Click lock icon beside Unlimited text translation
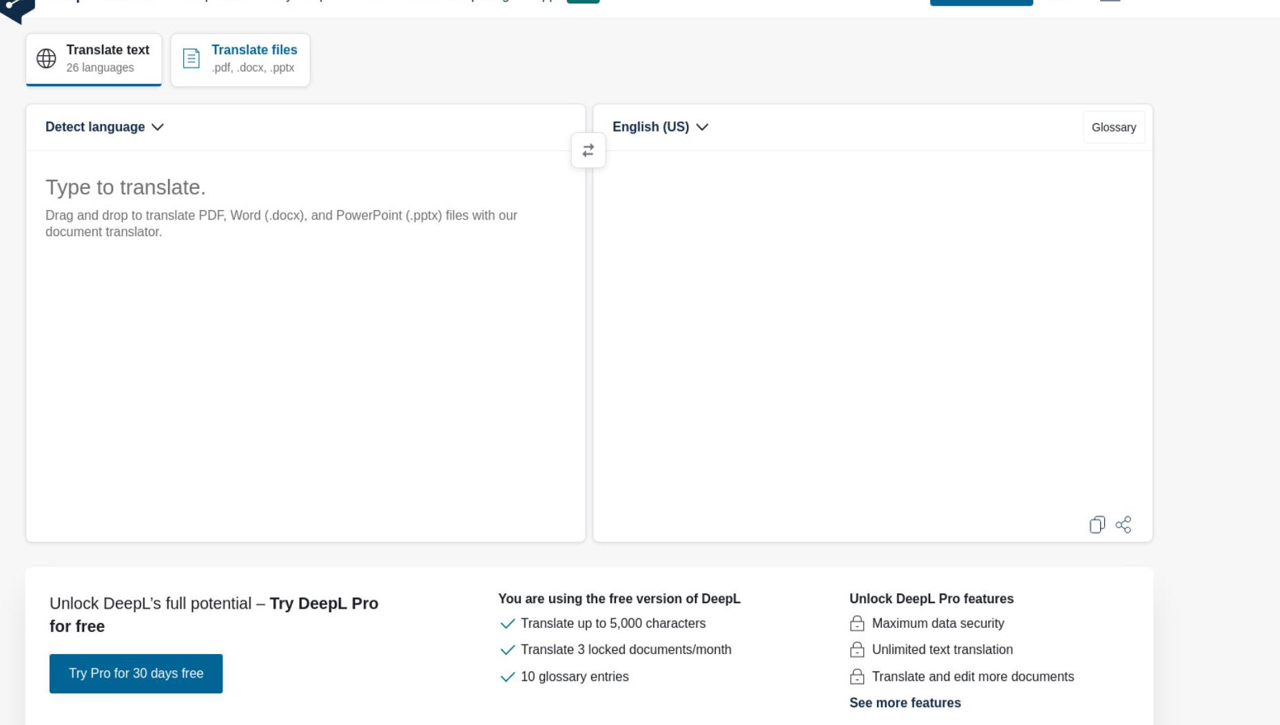Viewport: 1280px width, 725px height. point(857,649)
